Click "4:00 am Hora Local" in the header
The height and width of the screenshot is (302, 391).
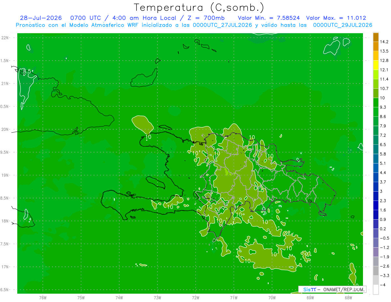click(x=144, y=18)
